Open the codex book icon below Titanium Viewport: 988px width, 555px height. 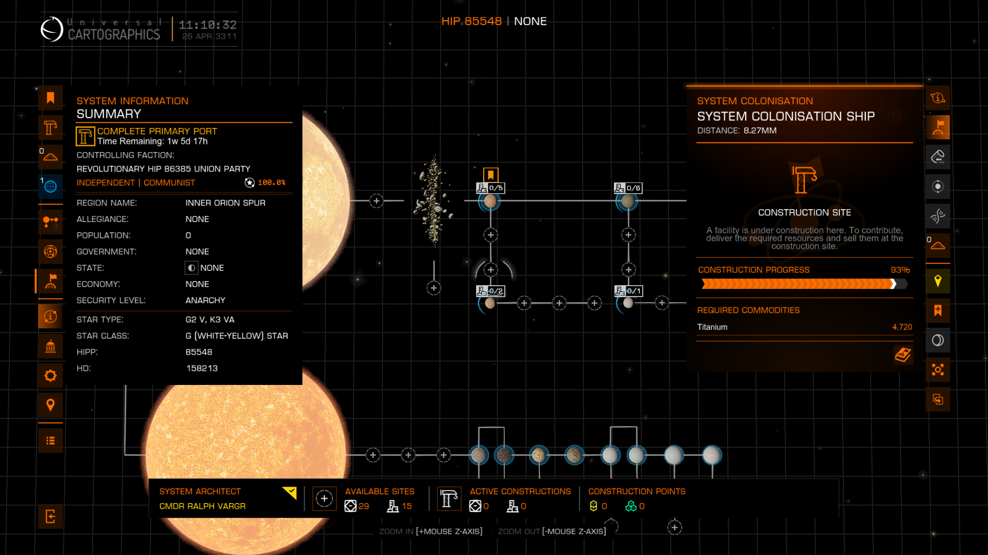(x=903, y=355)
